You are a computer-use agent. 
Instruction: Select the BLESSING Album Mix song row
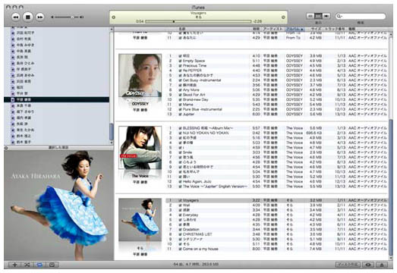(277, 128)
